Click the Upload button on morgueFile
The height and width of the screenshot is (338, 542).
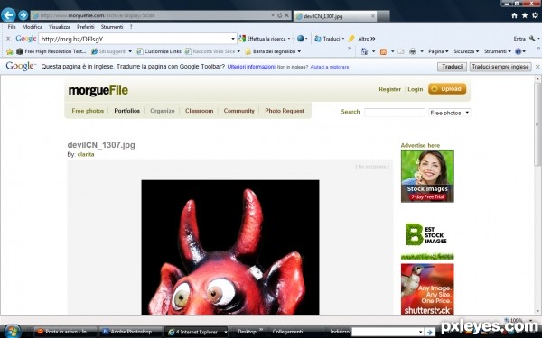coord(447,89)
